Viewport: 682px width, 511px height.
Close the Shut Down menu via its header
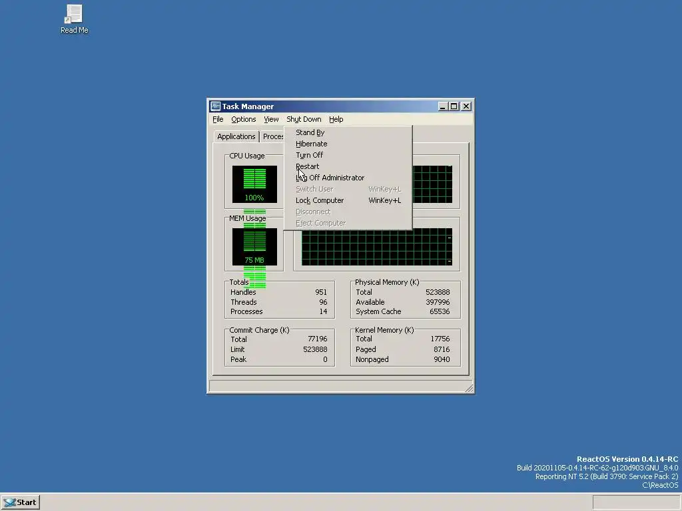(304, 119)
